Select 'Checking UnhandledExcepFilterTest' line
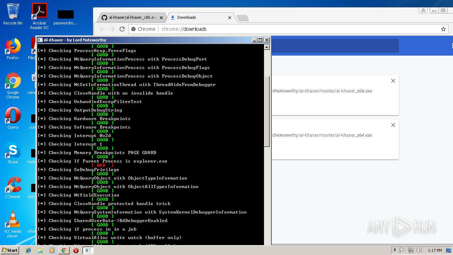The width and height of the screenshot is (453, 255). [x=90, y=102]
